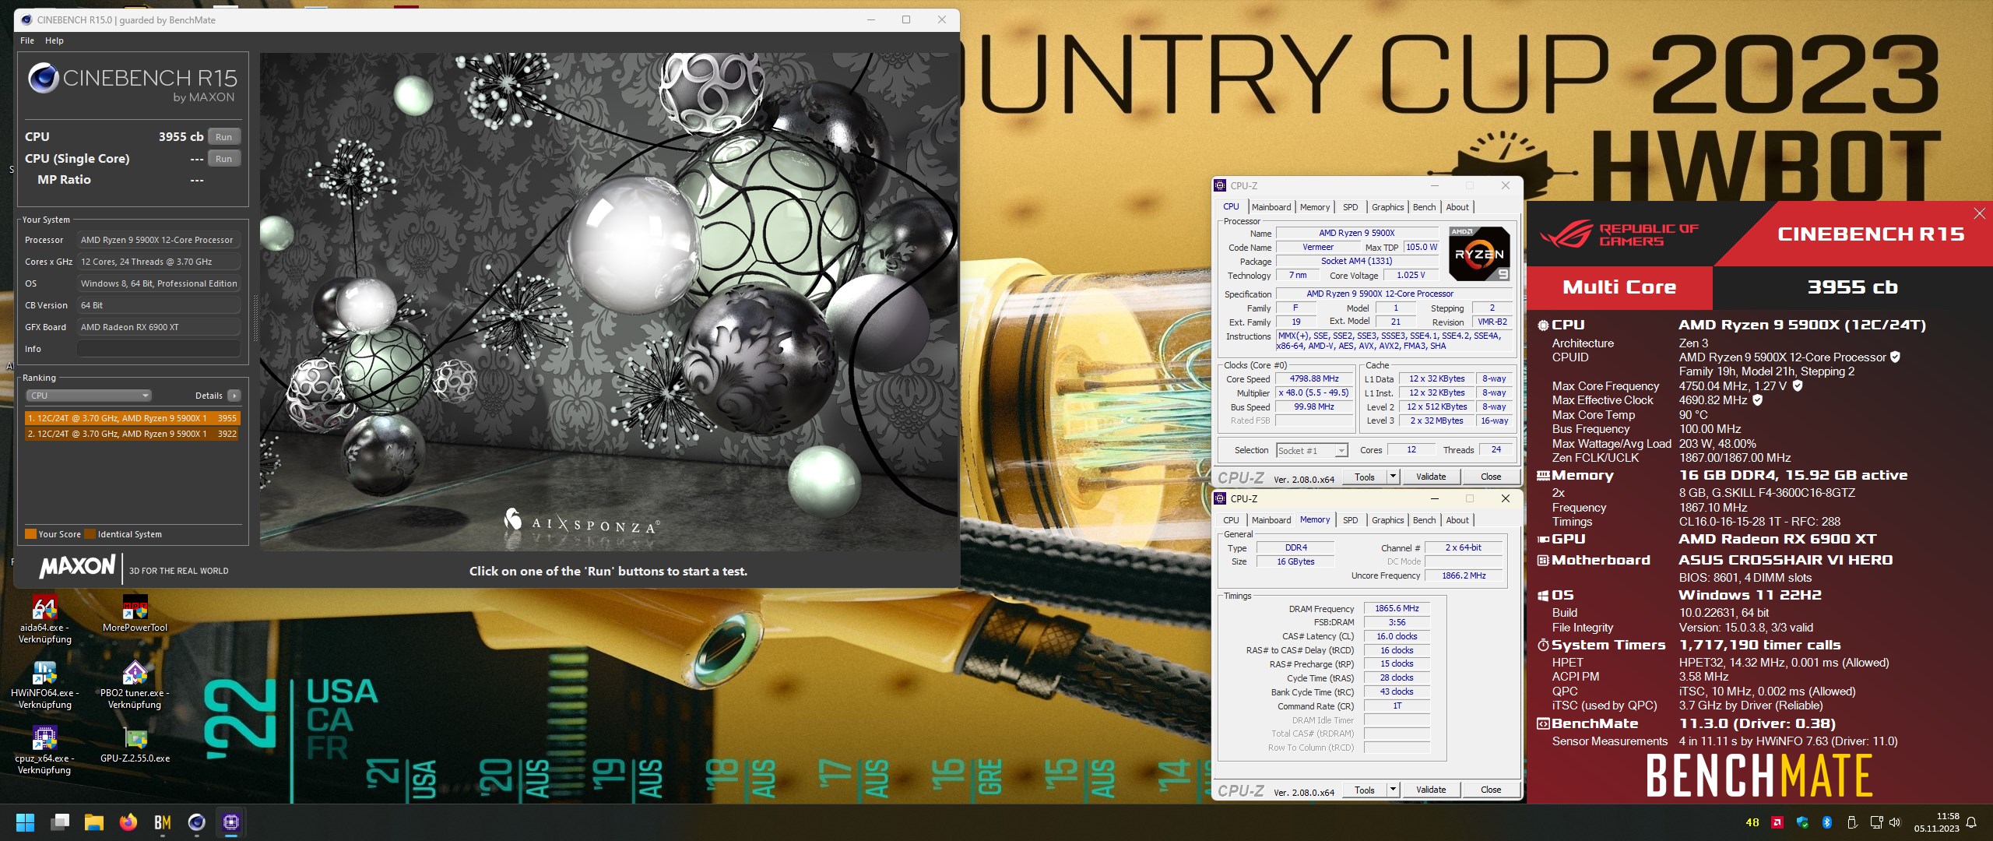Open MorePowerTool desktop icon
Viewport: 1993px width, 841px height.
(x=135, y=614)
